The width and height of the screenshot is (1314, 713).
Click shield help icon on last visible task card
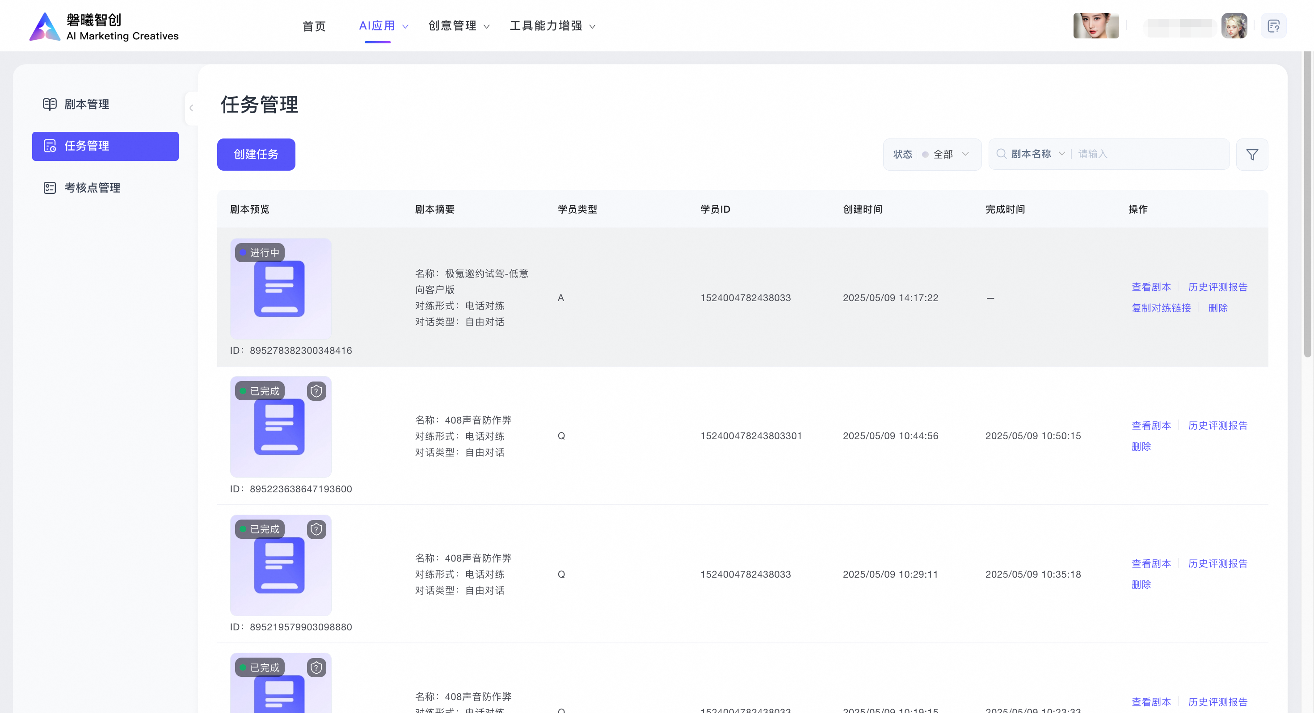pos(316,667)
